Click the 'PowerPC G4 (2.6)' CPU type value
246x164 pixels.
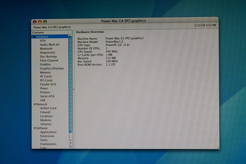(118, 45)
